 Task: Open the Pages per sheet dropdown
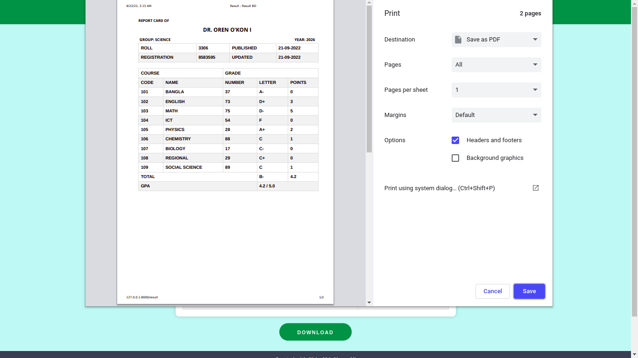coord(496,90)
